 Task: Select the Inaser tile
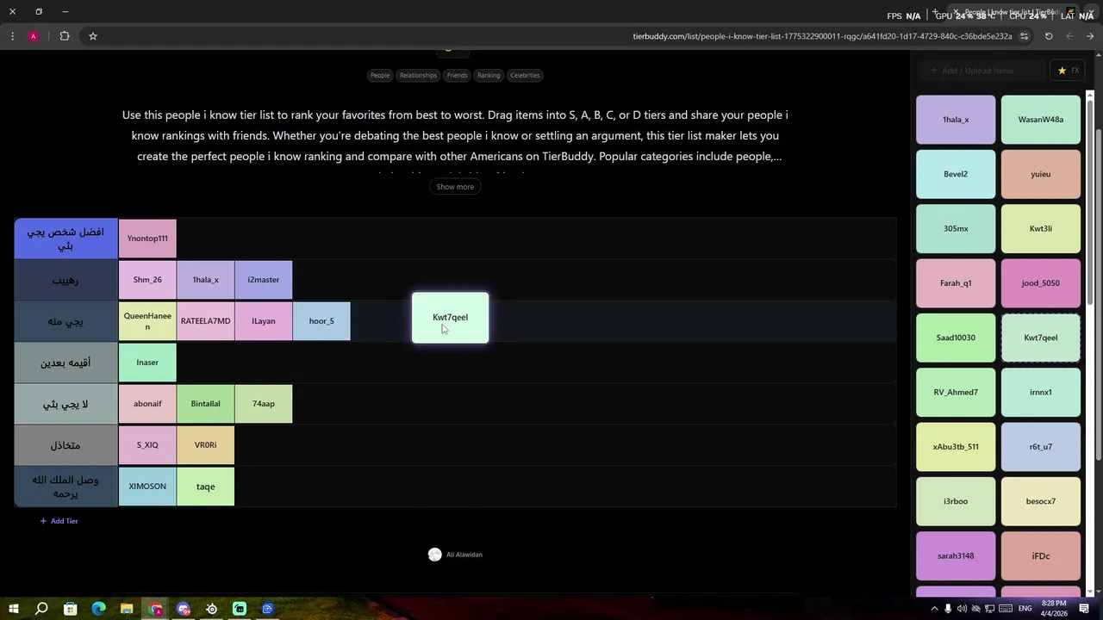[x=147, y=363]
